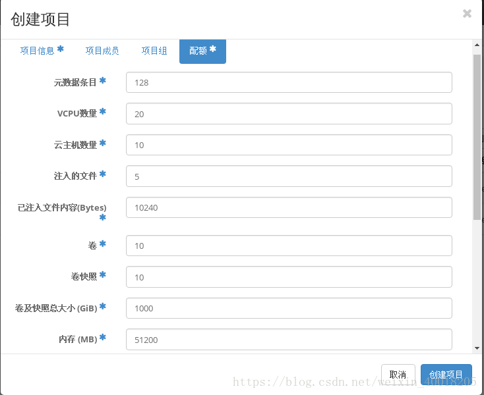The image size is (484, 395).
Task: Click the vertical scrollbar thumb
Action: coord(477,137)
